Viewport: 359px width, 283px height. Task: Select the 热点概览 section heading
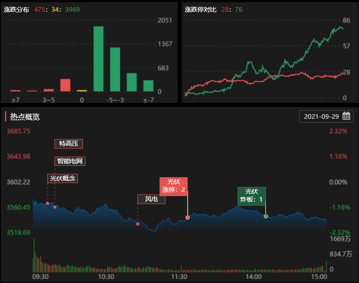[x=25, y=117]
